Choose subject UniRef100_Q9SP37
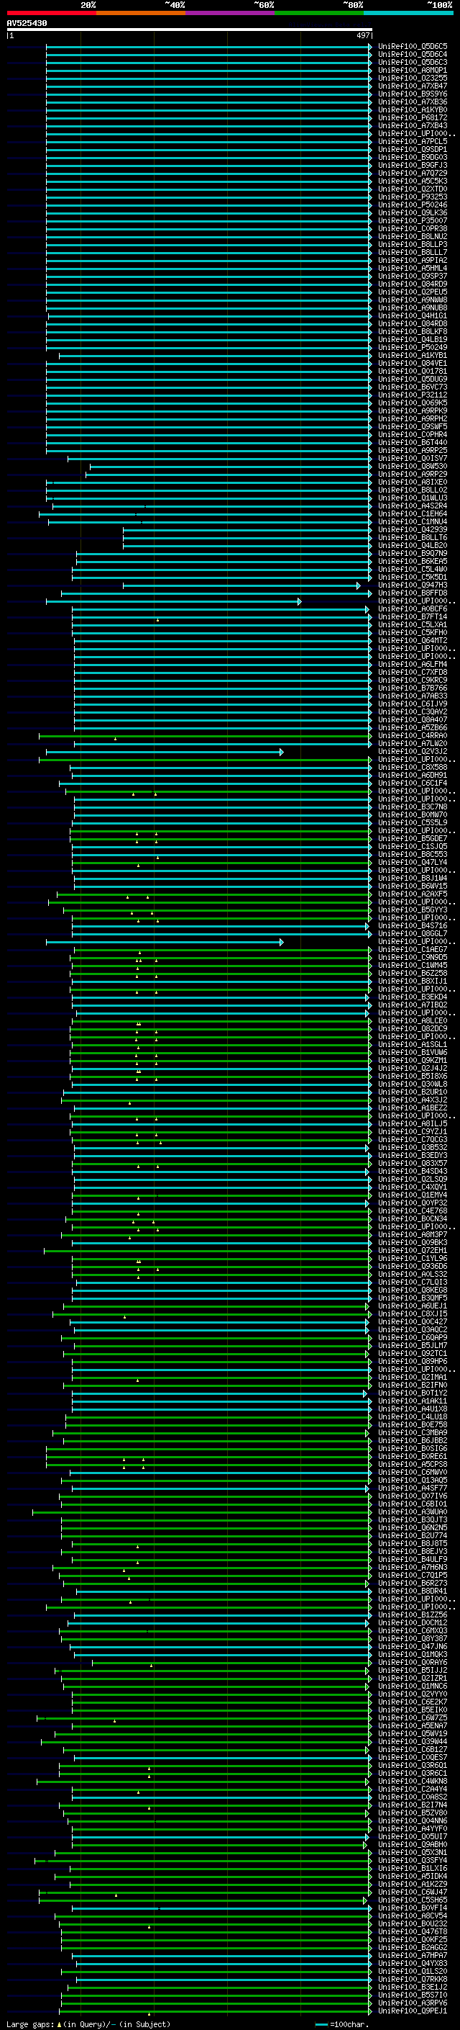This screenshot has height=2030, width=460. pyautogui.click(x=413, y=277)
